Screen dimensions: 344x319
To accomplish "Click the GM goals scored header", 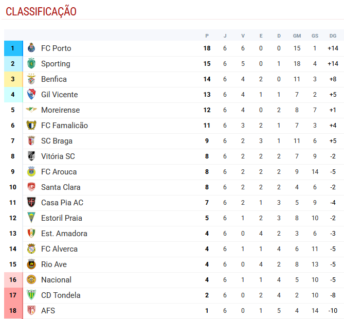I will [x=297, y=36].
